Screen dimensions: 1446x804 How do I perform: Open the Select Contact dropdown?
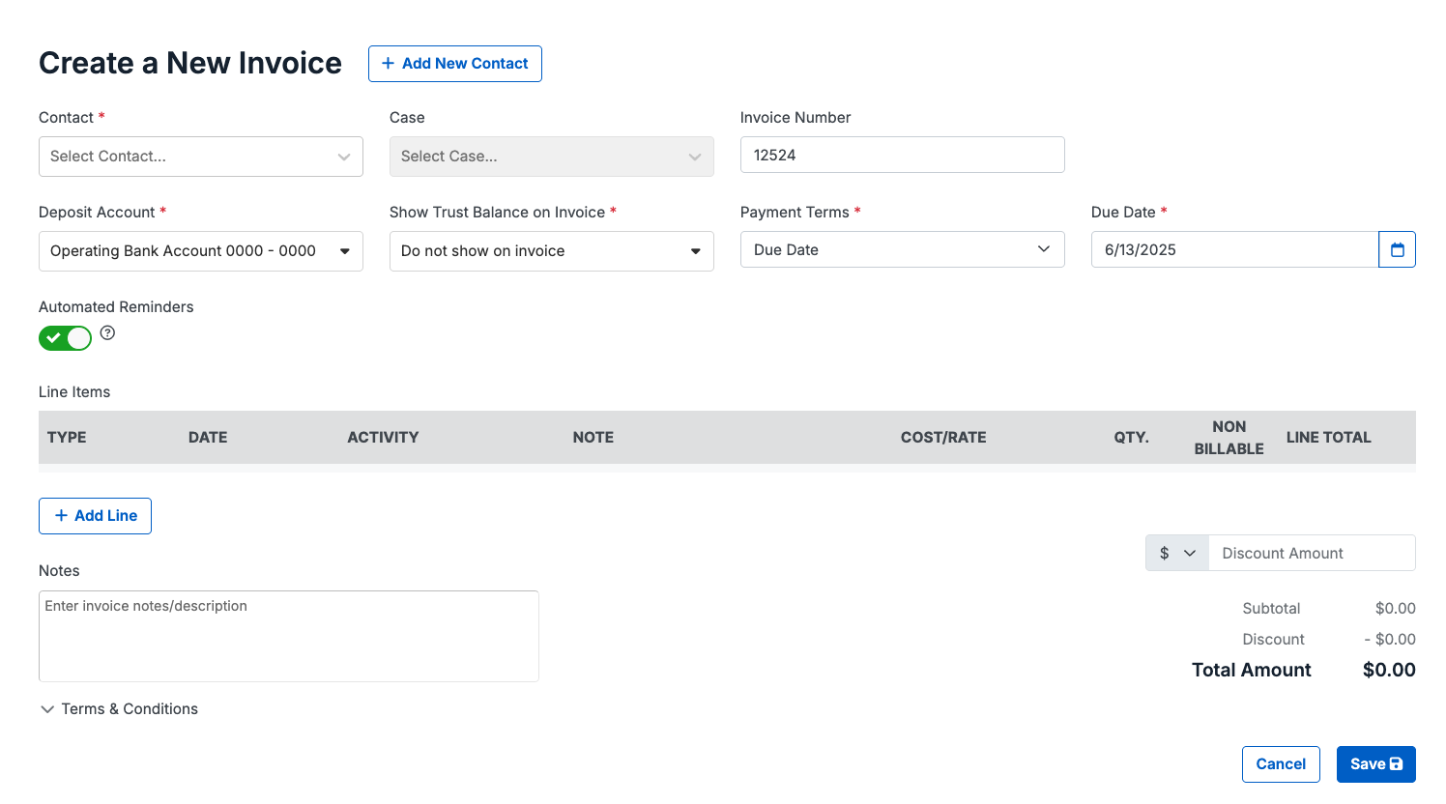pos(200,156)
